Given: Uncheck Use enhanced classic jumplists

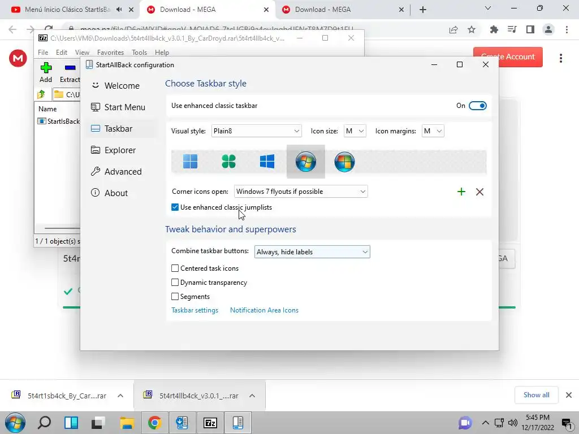Looking at the screenshot, I should coord(175,207).
